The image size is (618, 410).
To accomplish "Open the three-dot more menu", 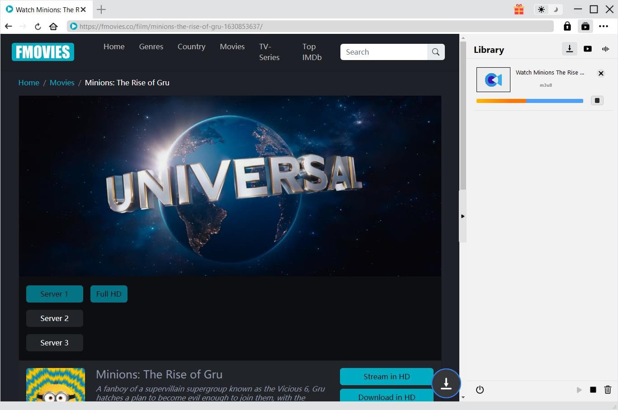I will point(604,26).
